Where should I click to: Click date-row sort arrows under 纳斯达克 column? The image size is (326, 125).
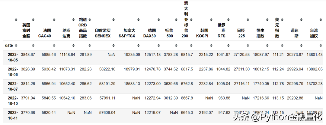(73, 45)
